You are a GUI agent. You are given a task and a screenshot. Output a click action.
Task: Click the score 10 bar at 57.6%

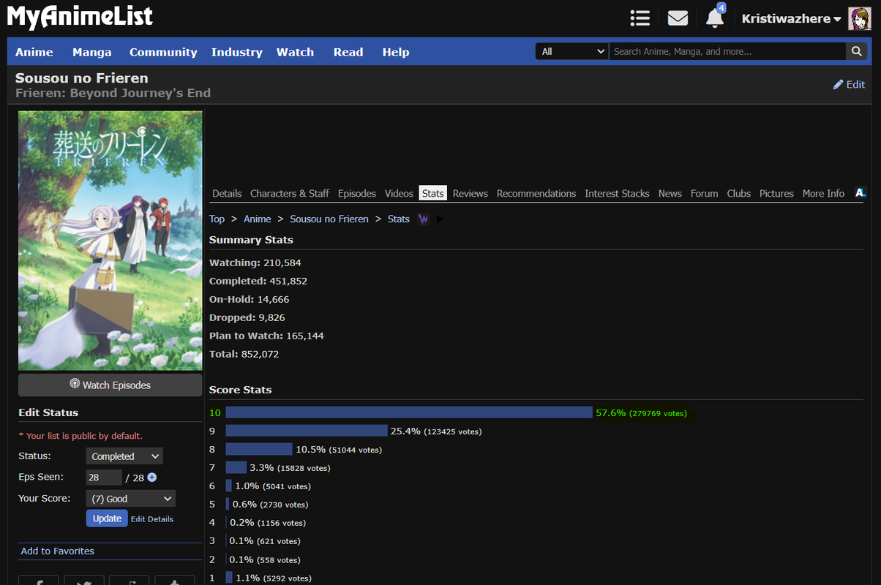[x=409, y=413]
